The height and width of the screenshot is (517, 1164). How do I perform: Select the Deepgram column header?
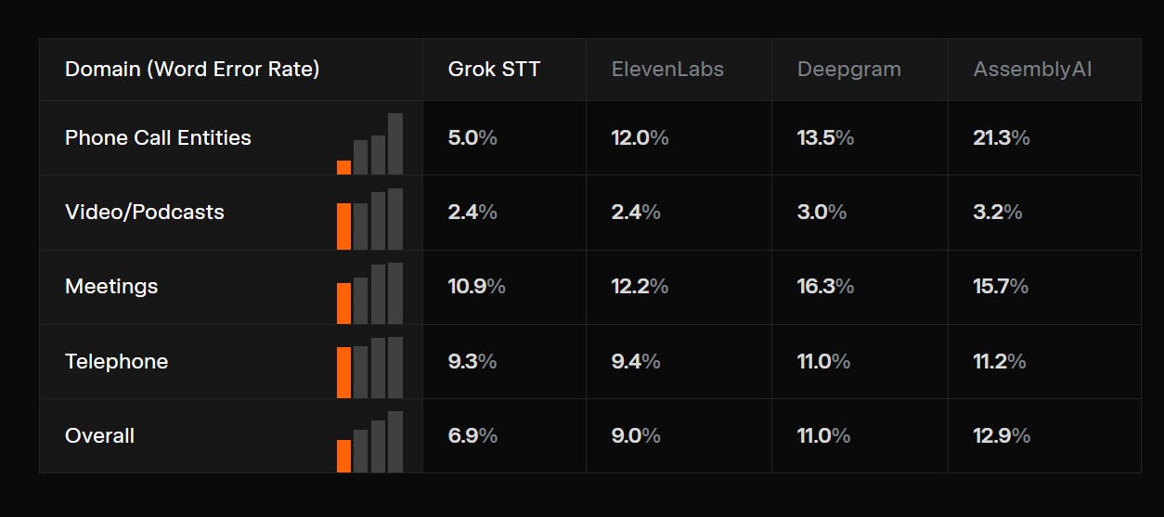pos(849,70)
